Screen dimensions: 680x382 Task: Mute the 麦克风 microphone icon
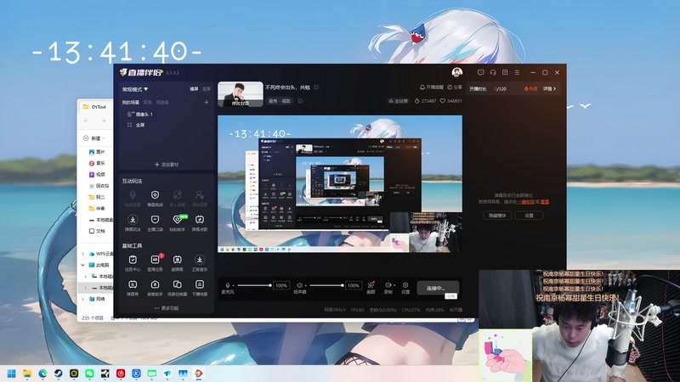pos(227,285)
